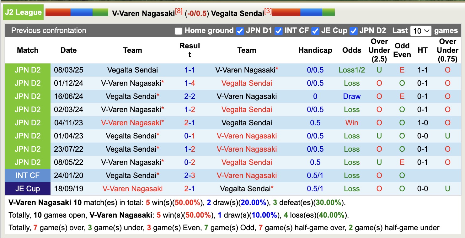Viewport: 465px width, 238px height.
Task: Uncheck the JPN D1 checkbox
Action: [x=239, y=31]
